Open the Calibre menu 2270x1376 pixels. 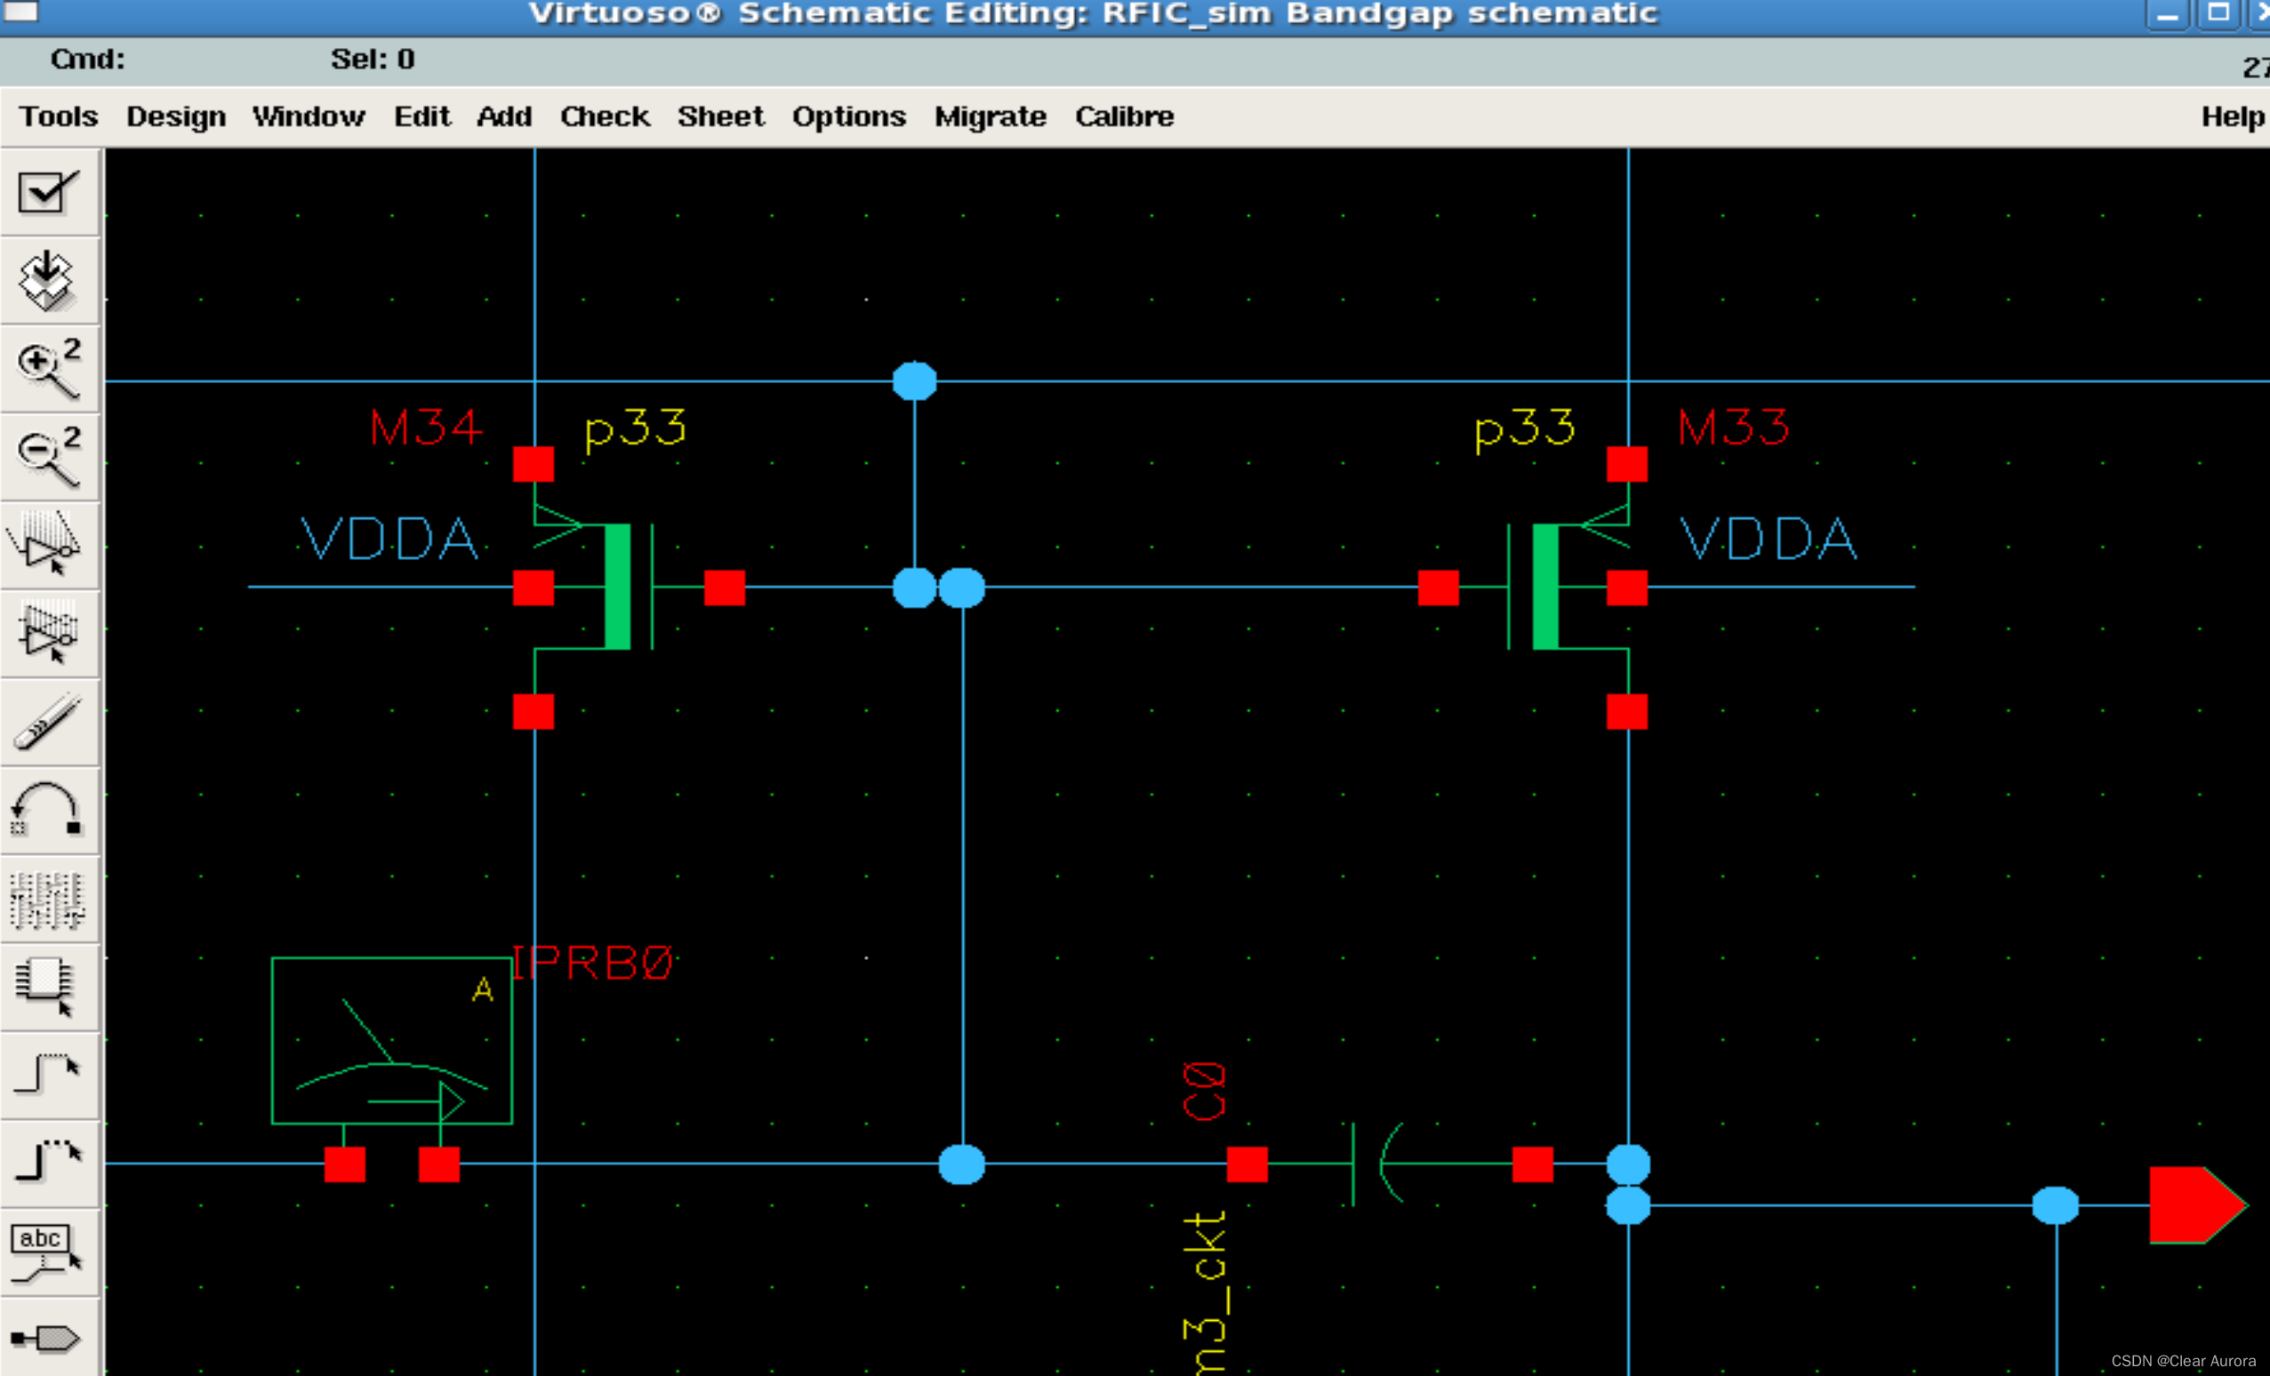(1123, 117)
